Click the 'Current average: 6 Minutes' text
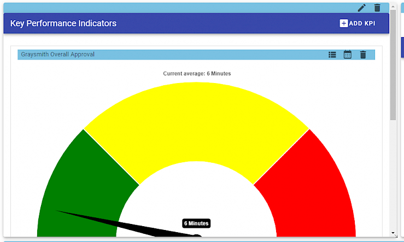Image resolution: width=404 pixels, height=242 pixels. [200, 73]
